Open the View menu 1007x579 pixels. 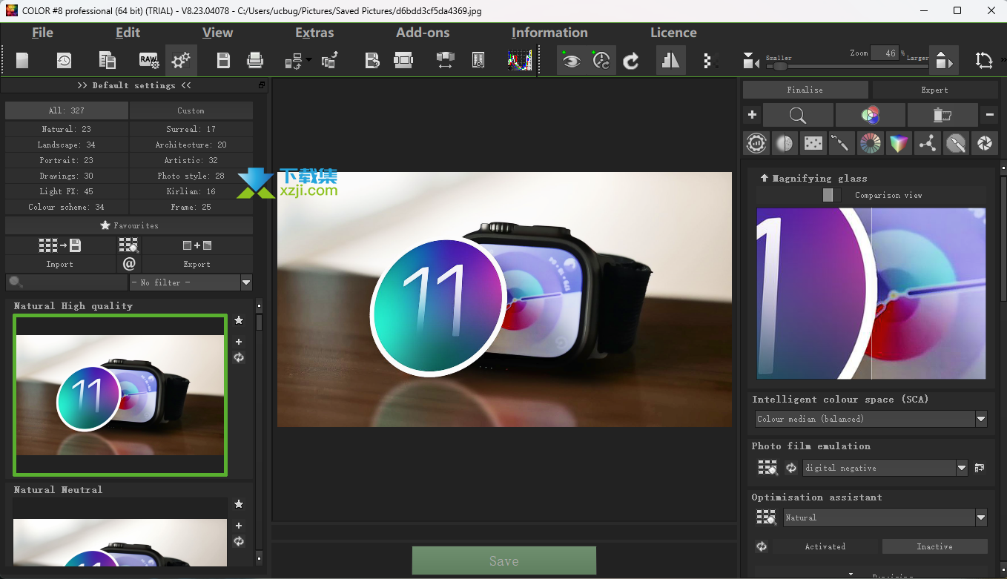[217, 33]
